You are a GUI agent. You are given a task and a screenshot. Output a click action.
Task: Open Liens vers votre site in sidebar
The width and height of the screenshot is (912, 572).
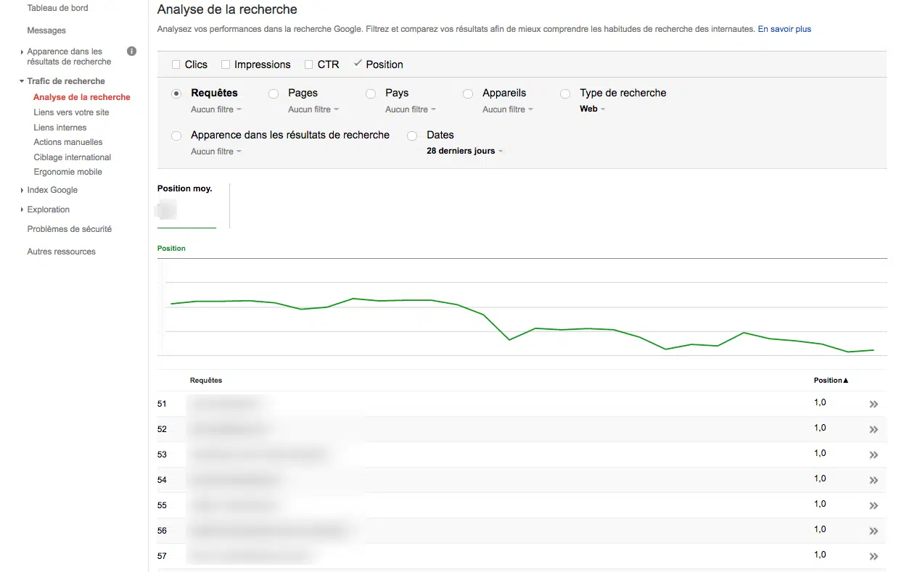click(x=71, y=112)
